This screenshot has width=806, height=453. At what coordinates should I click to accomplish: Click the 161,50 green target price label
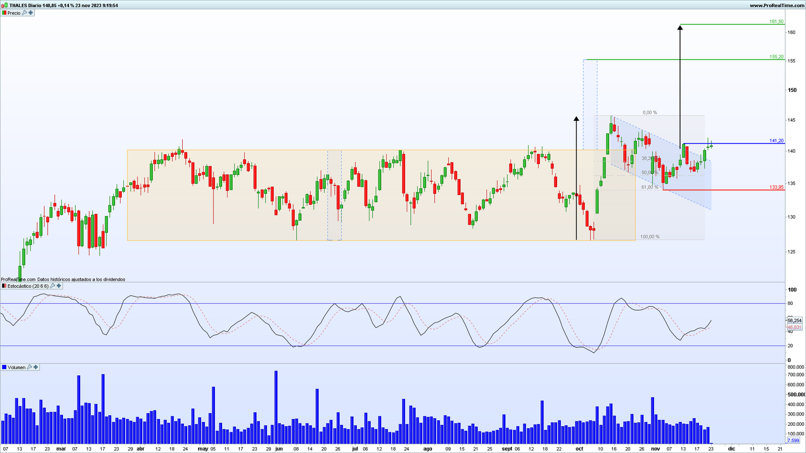coord(777,21)
